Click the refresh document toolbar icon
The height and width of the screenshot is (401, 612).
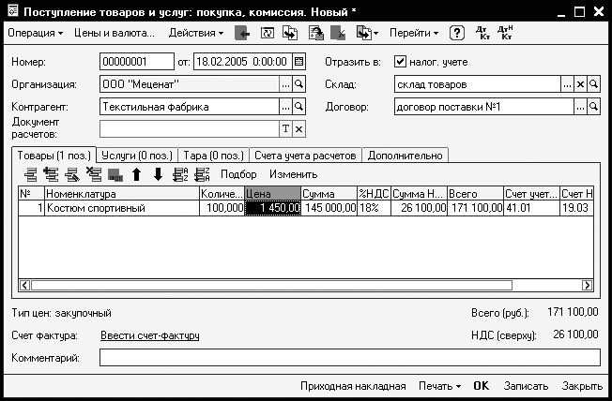click(x=267, y=33)
